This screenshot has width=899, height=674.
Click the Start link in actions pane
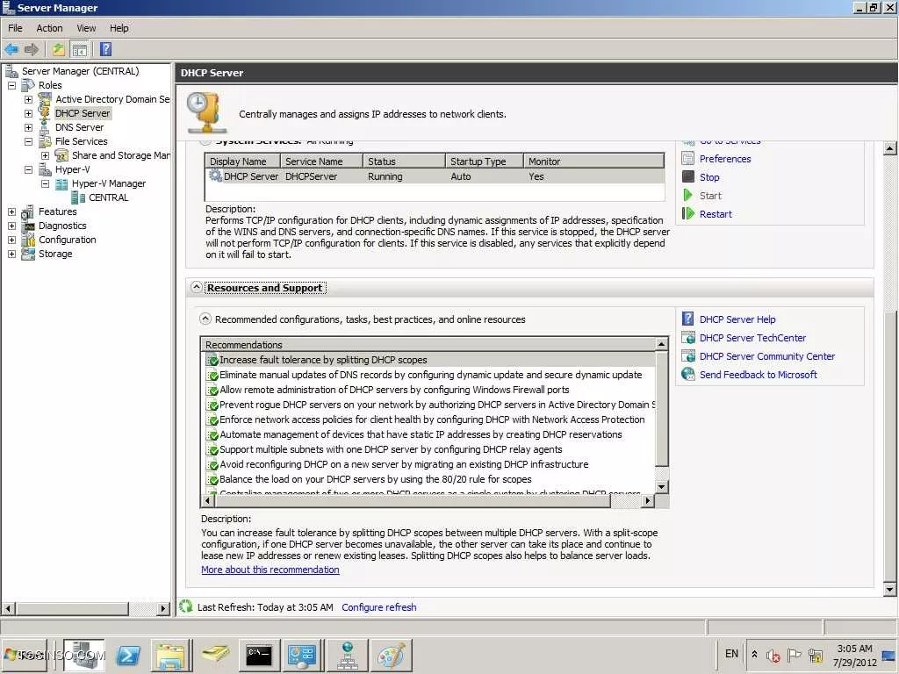click(x=710, y=196)
